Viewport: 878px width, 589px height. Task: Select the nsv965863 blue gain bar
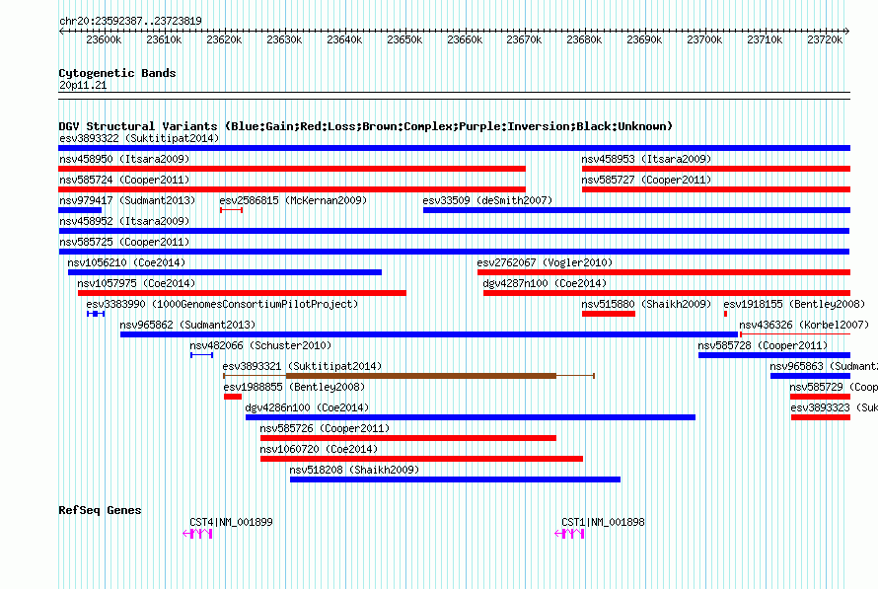coord(810,376)
